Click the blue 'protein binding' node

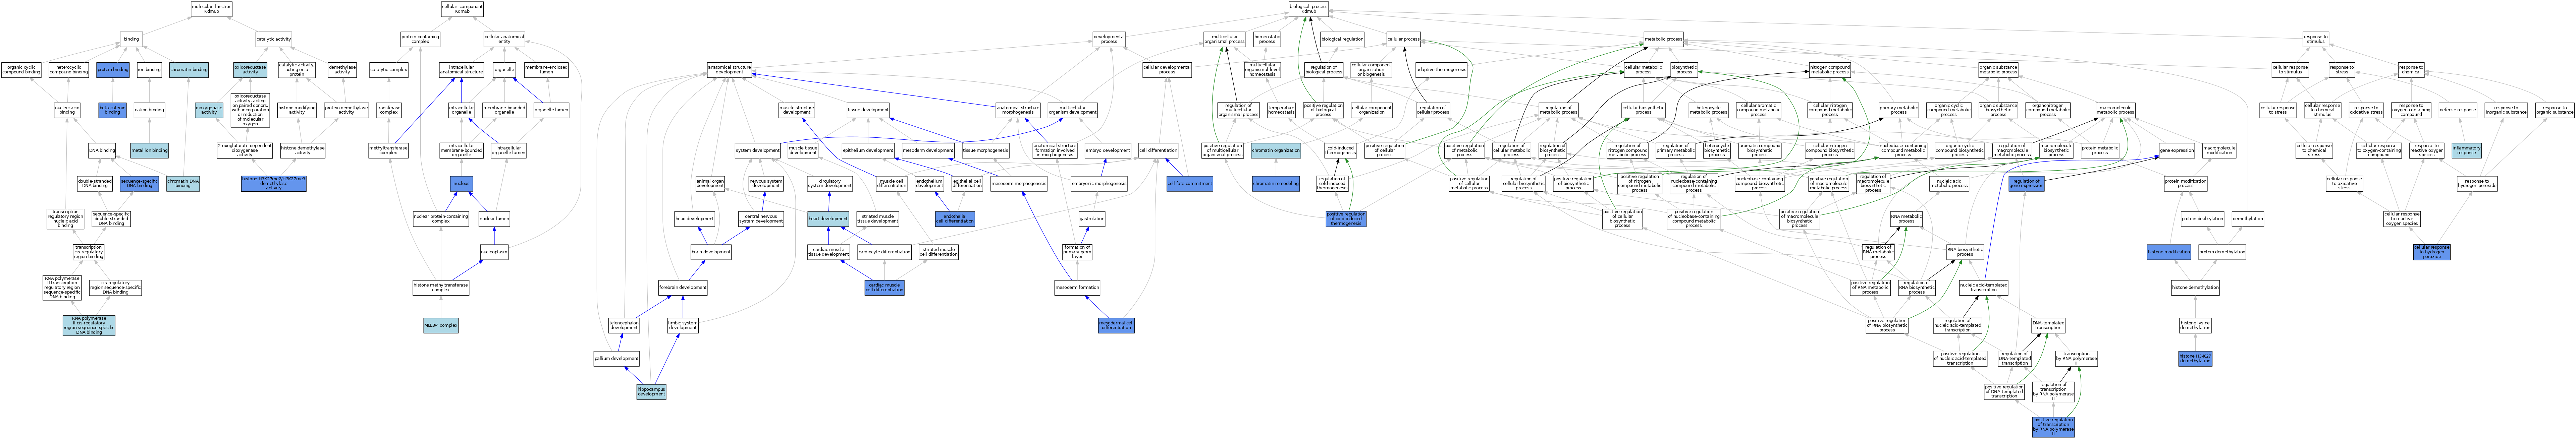point(113,70)
